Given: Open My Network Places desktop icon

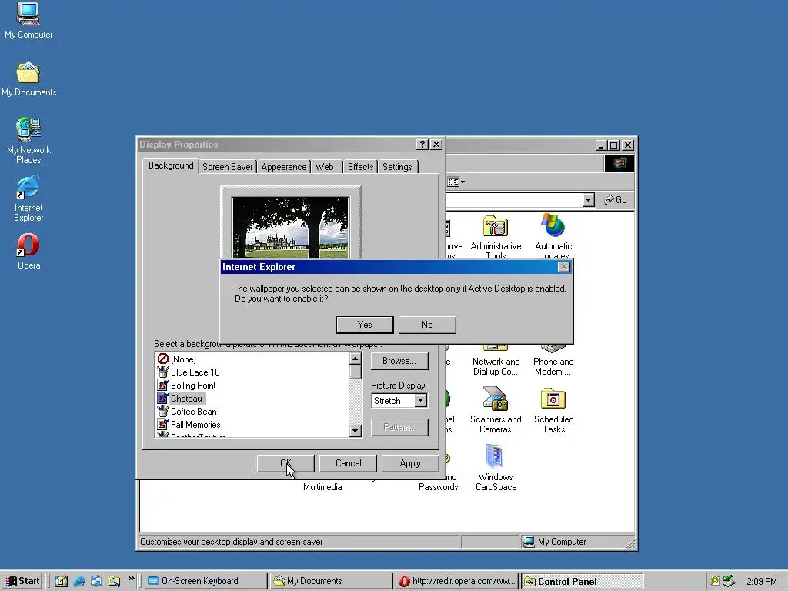Looking at the screenshot, I should 28,140.
